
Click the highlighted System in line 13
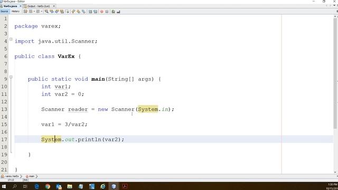[x=148, y=109]
